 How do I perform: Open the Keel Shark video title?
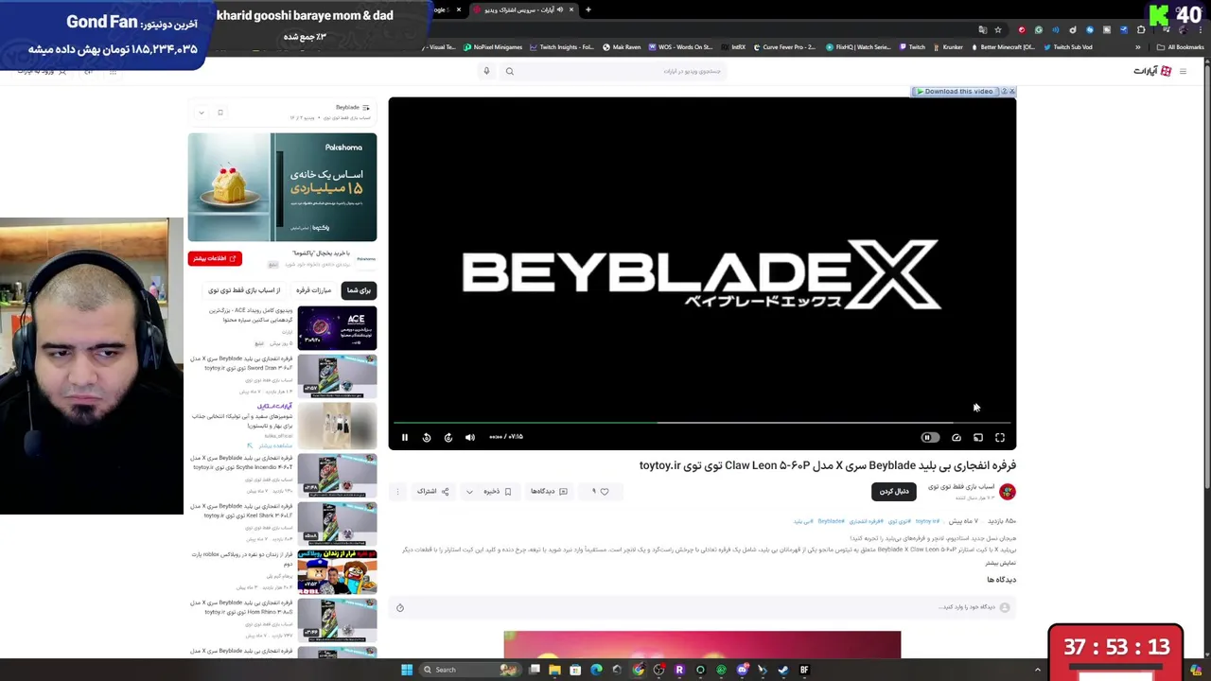[242, 511]
